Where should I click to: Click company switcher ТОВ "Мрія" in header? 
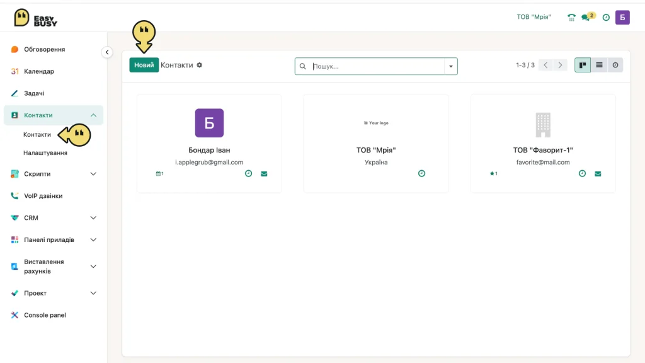click(534, 17)
